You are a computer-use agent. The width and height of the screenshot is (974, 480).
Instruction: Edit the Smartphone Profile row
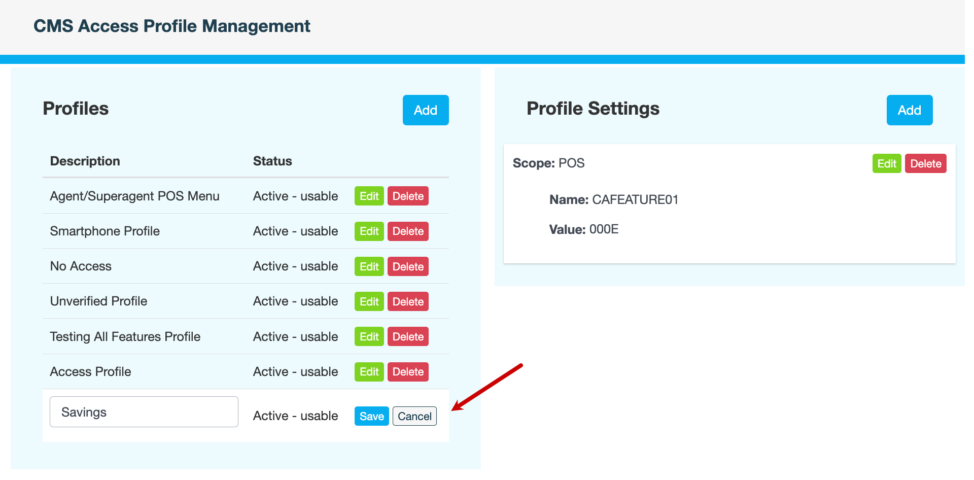pyautogui.click(x=369, y=231)
